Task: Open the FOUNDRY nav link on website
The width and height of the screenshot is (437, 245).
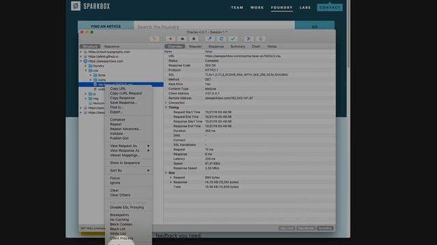Action: coord(282,7)
